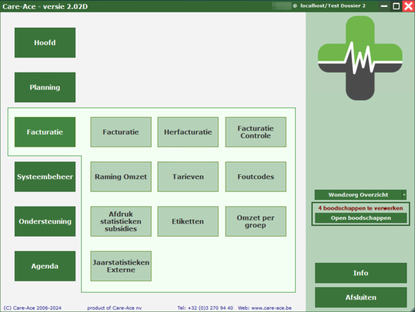Launch Facturatie Controle
The height and width of the screenshot is (312, 415).
point(255,132)
